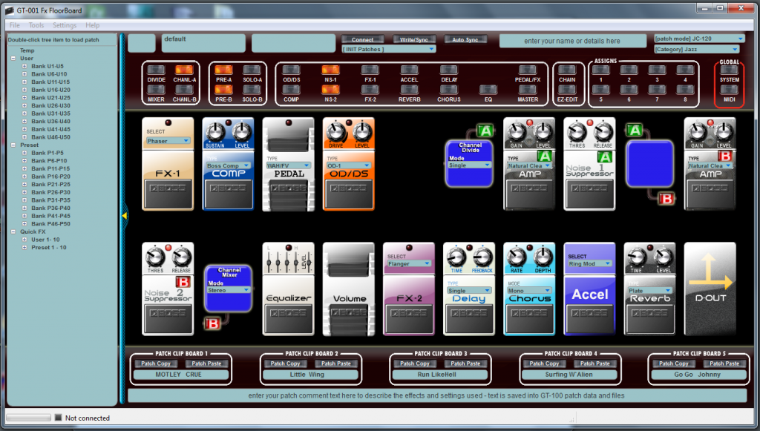Click the FX-2 pedal footswitch
760x431 pixels.
click(408, 318)
